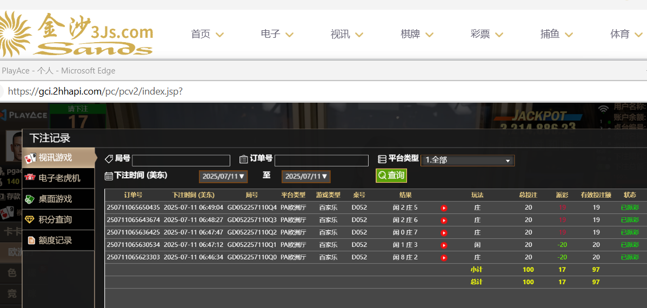The width and height of the screenshot is (647, 308).
Task: Play video replay for order 250711065650435
Action: point(444,208)
